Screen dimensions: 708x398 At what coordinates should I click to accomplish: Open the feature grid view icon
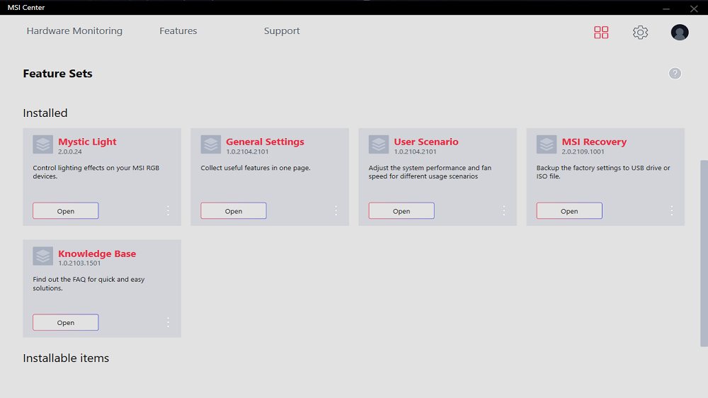click(x=601, y=32)
